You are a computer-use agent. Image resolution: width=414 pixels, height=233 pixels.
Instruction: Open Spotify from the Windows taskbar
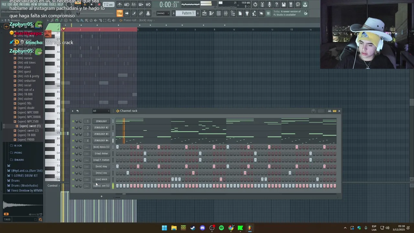click(x=221, y=228)
